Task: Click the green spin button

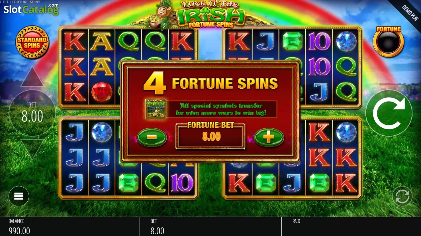Action: coord(389,113)
